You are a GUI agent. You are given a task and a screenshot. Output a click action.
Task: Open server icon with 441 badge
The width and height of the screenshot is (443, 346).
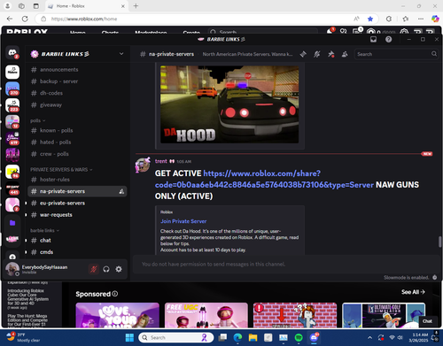point(12,188)
